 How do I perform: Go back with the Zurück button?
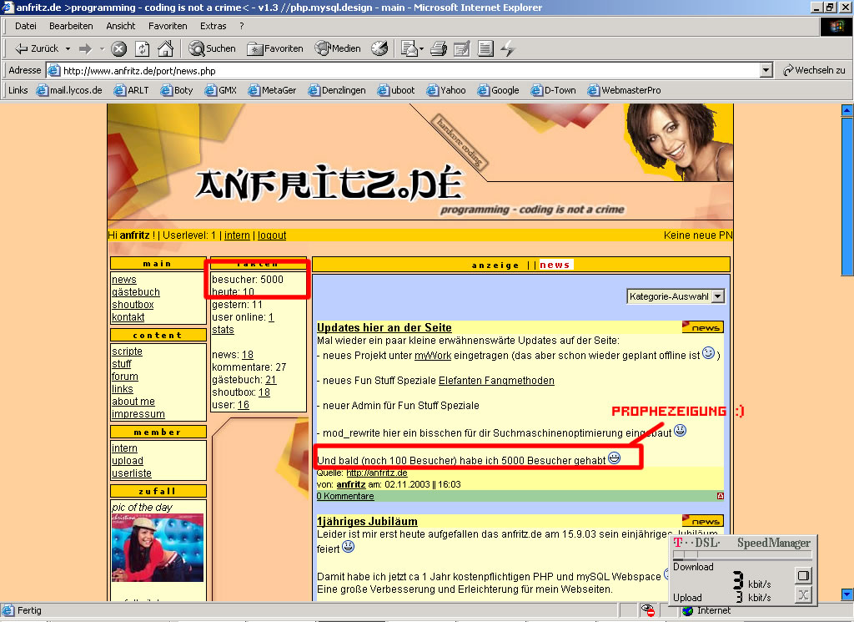click(x=36, y=48)
